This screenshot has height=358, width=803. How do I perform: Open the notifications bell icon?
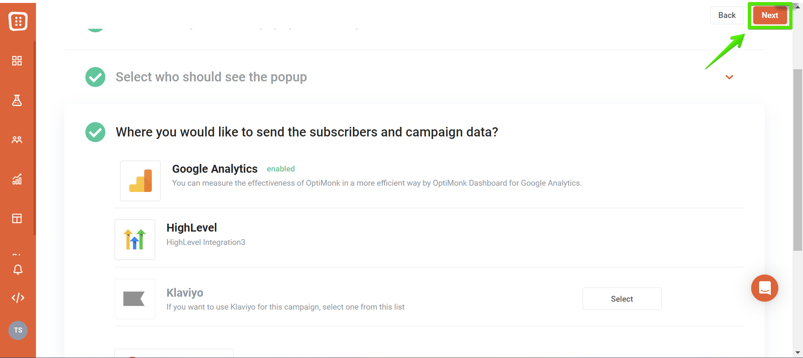[x=18, y=270]
